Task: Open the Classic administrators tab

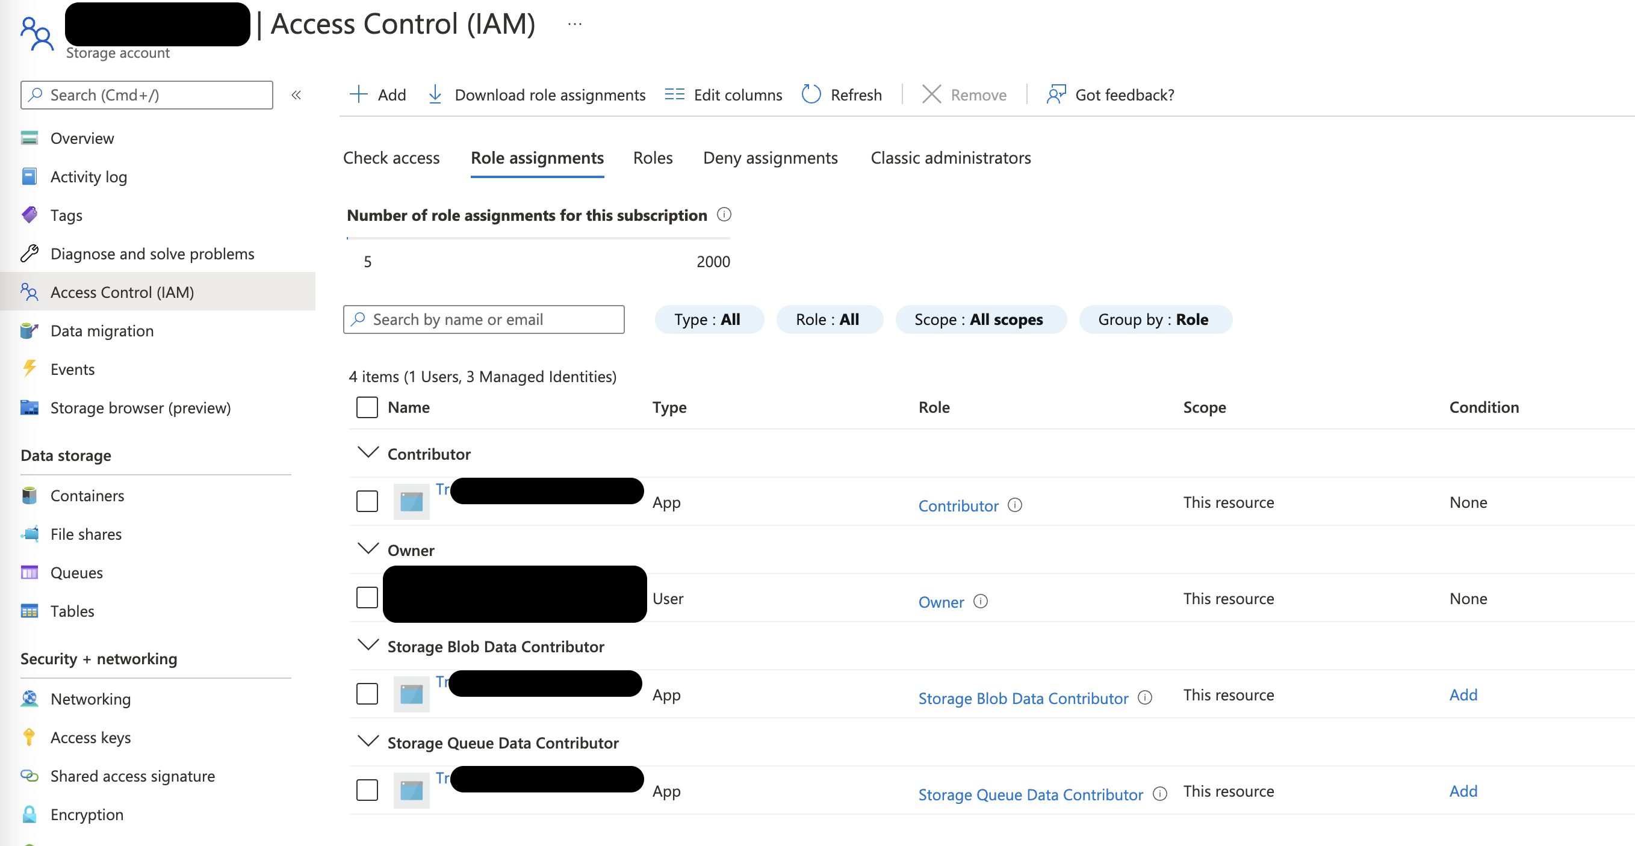Action: coord(951,158)
